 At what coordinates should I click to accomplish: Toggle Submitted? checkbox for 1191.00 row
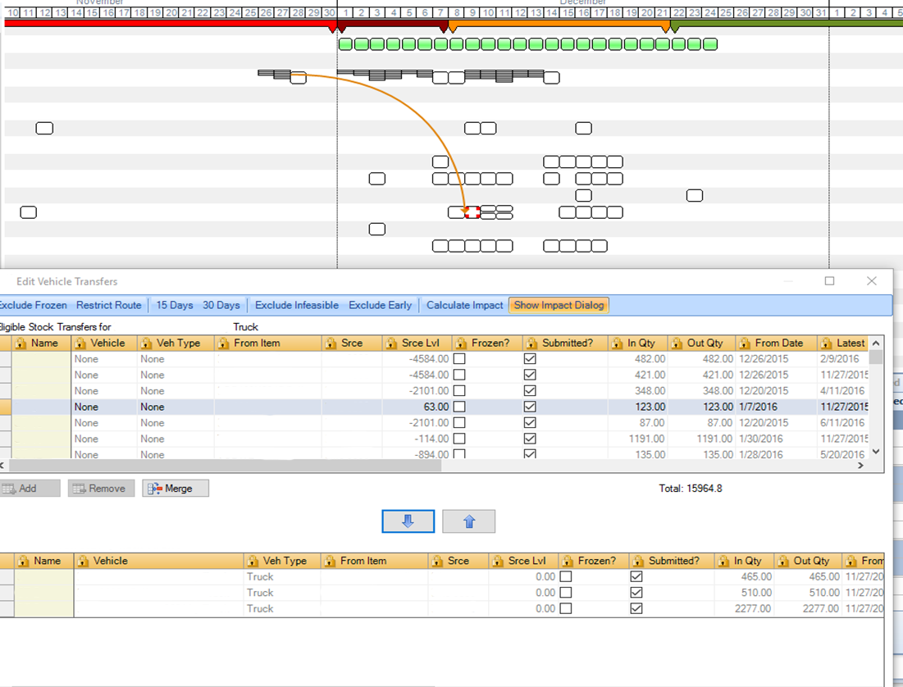coord(530,439)
